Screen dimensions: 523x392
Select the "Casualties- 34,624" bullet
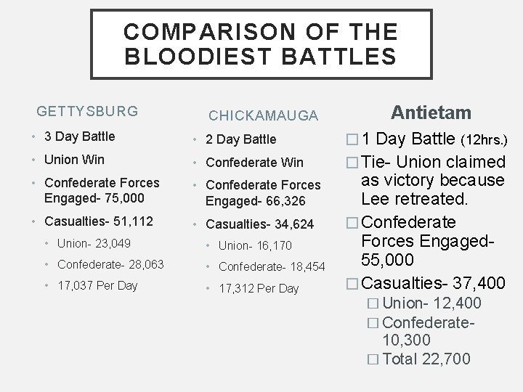260,224
